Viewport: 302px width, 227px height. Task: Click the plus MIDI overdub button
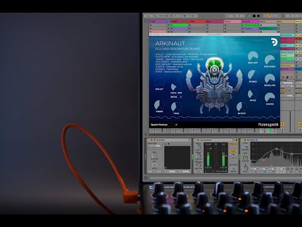[265, 16]
